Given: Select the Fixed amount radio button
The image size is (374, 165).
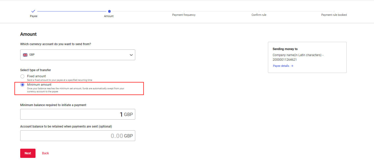Looking at the screenshot, I should click(22, 76).
